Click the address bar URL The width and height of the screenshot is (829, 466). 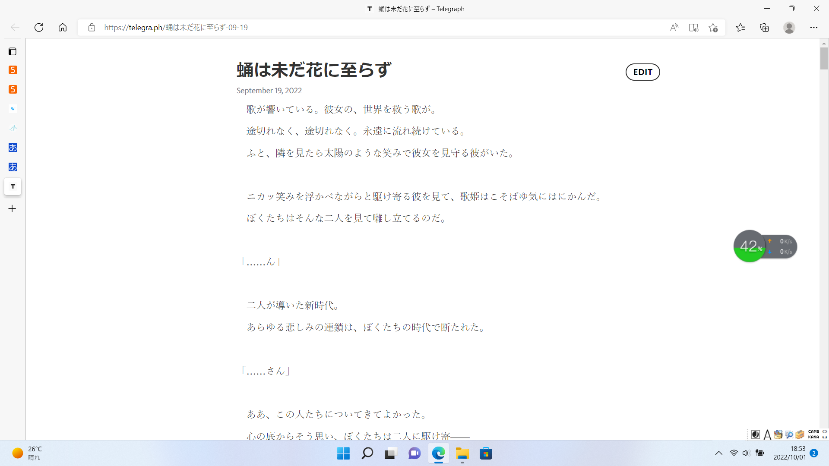176,28
